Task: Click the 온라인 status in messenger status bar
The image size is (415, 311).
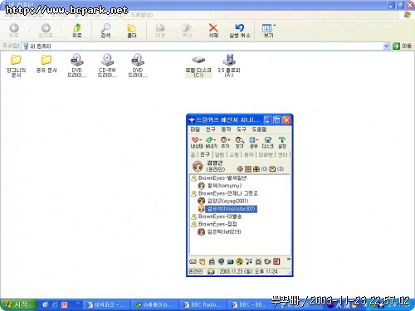Action: [x=196, y=271]
